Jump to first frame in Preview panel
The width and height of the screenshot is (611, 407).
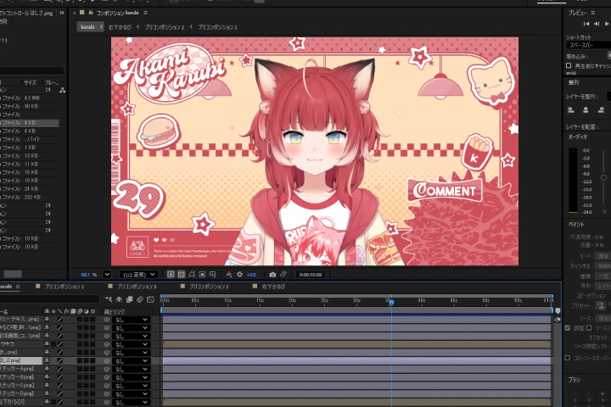(586, 24)
